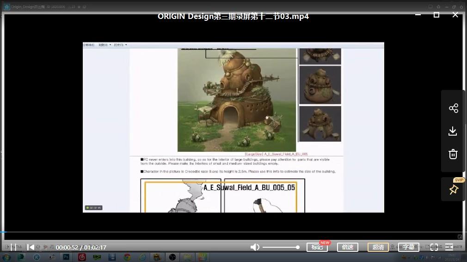
Task: Open Google Chrome from the taskbar
Action: (x=128, y=257)
